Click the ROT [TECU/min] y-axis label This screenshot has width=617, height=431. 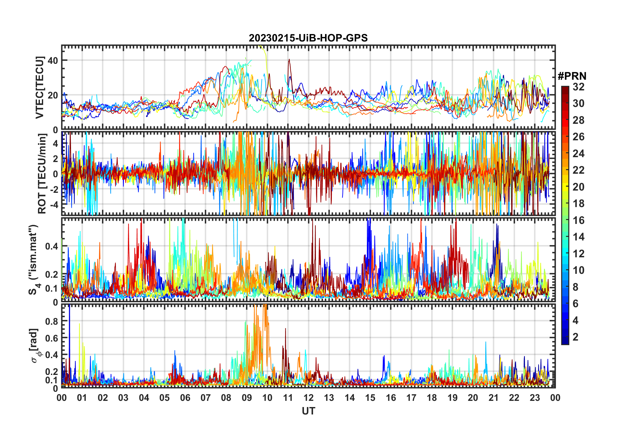click(42, 173)
